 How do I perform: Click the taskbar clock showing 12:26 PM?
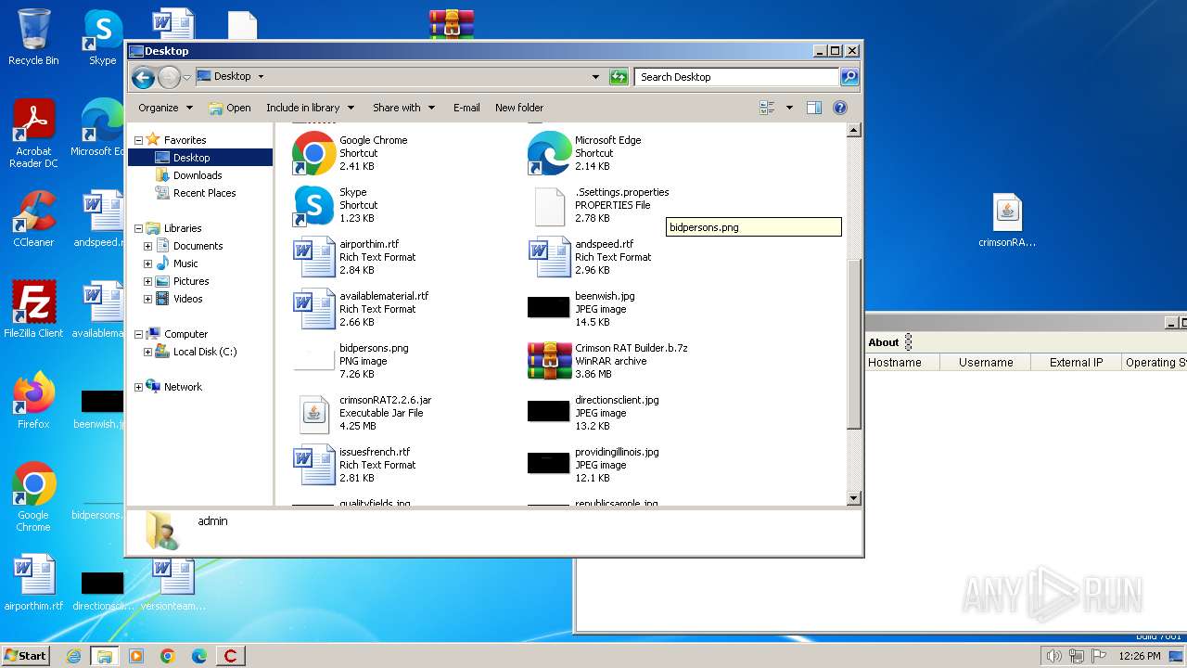point(1140,656)
